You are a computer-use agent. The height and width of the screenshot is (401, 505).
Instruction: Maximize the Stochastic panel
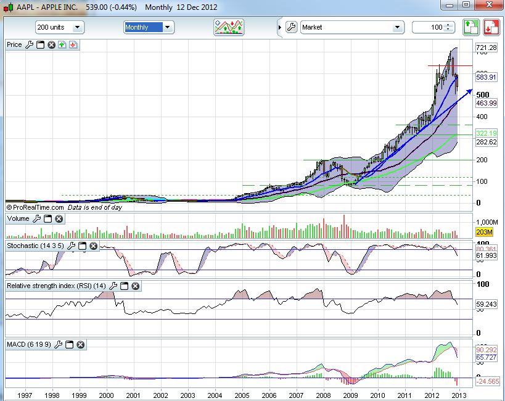tap(83, 246)
